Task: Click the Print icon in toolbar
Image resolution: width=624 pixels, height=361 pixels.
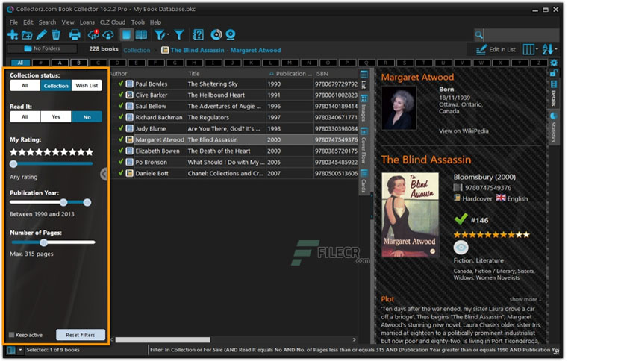Action: [x=75, y=35]
